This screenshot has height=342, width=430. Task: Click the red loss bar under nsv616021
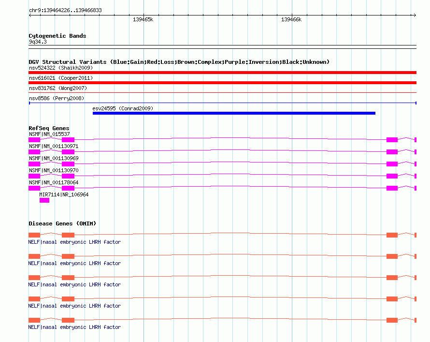pyautogui.click(x=222, y=83)
